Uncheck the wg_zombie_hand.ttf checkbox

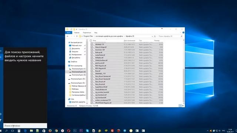[92, 92]
